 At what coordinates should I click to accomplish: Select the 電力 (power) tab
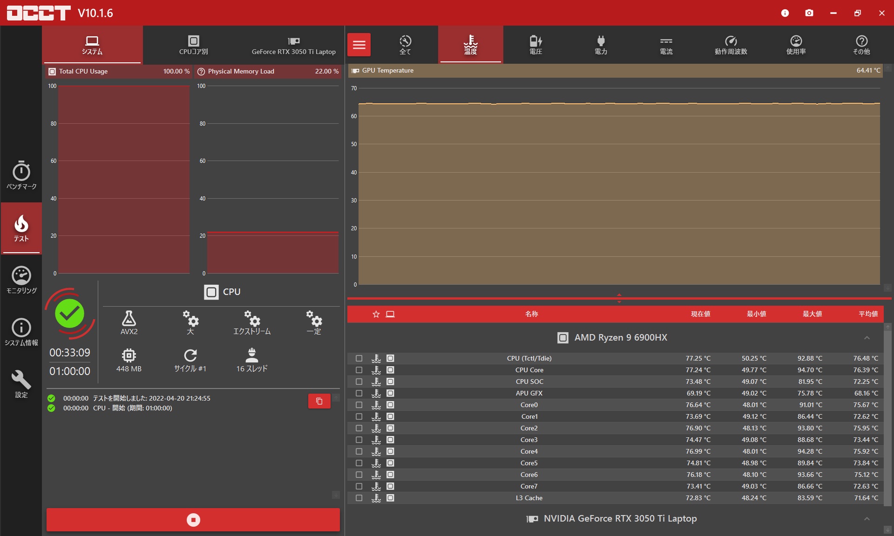coord(601,45)
